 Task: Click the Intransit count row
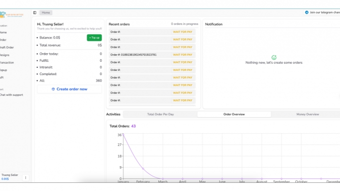(x=70, y=67)
